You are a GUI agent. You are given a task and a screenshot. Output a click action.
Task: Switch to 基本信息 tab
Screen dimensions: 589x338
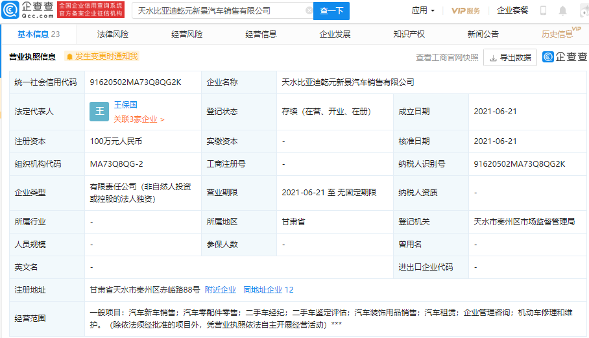(39, 34)
